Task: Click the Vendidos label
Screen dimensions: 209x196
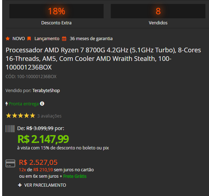Action: coord(158,23)
